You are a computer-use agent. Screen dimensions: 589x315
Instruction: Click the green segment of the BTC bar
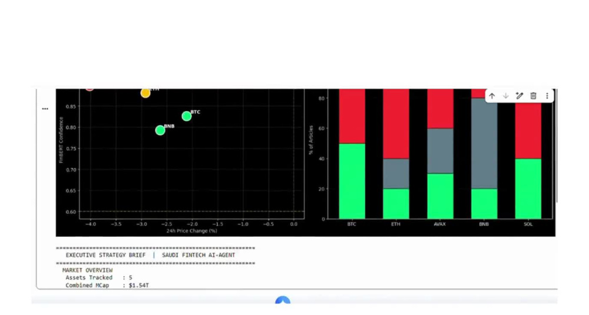(352, 181)
